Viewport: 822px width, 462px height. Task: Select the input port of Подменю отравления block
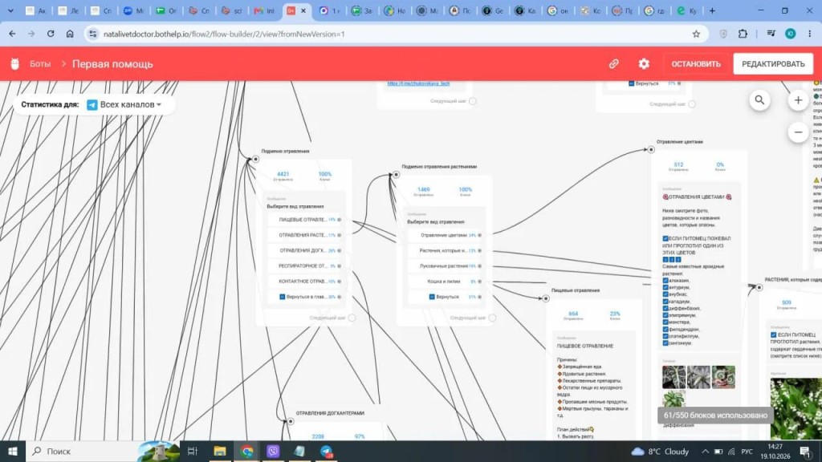[x=255, y=159]
